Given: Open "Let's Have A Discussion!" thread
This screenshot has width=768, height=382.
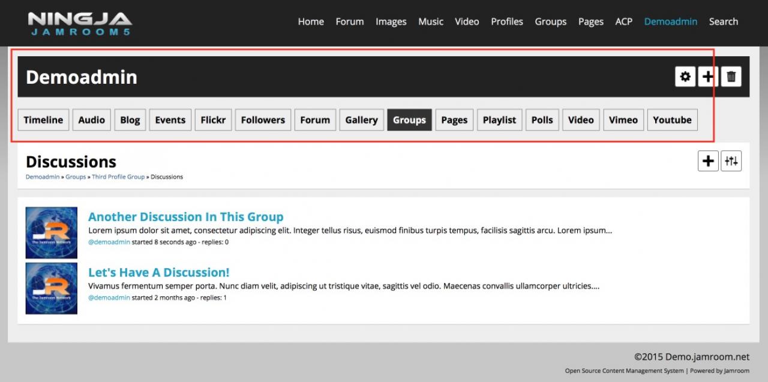Looking at the screenshot, I should coord(158,272).
